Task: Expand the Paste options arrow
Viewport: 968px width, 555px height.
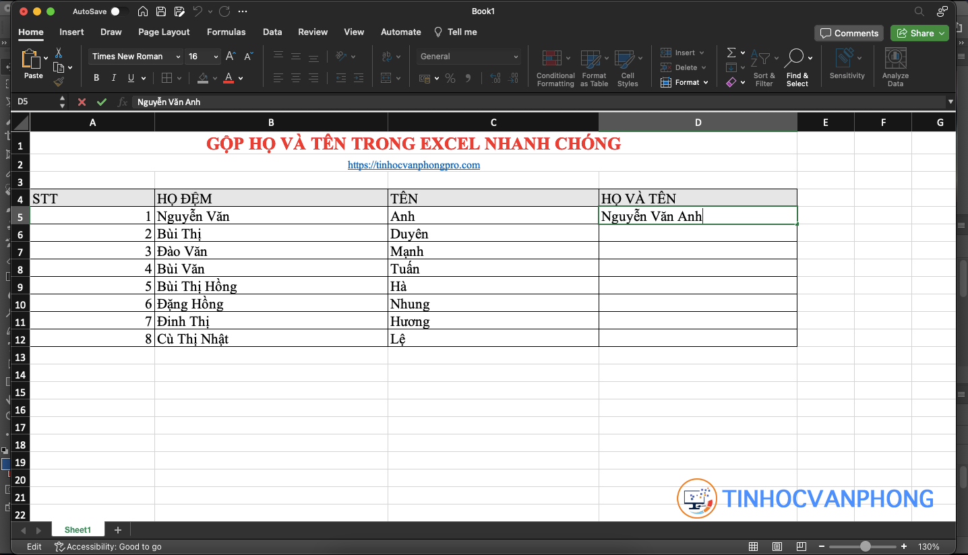Action: point(46,59)
